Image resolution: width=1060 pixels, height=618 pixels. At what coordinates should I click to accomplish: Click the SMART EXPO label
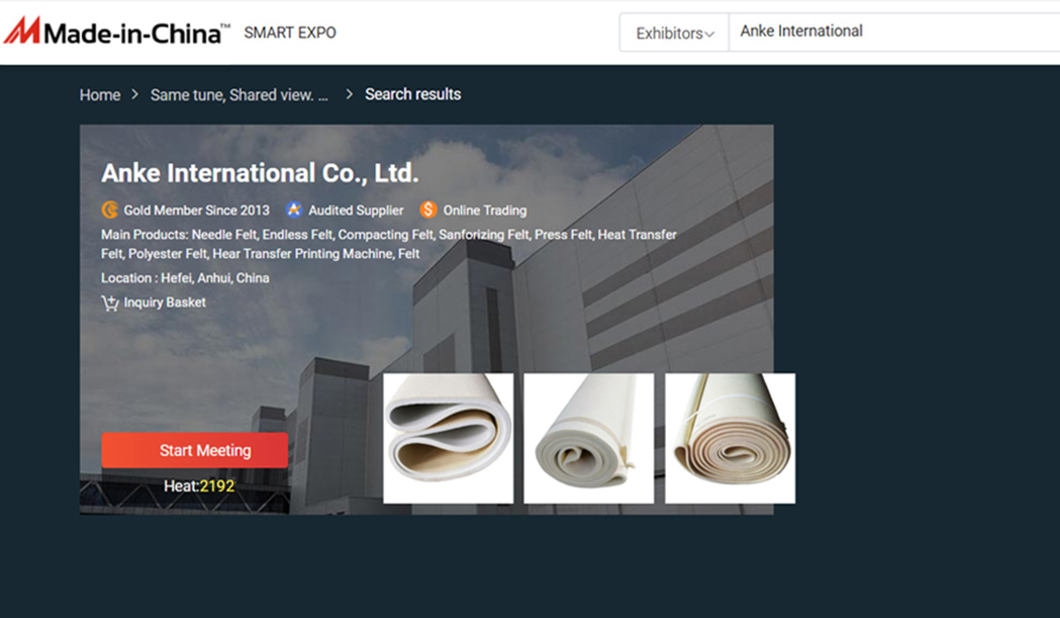290,33
